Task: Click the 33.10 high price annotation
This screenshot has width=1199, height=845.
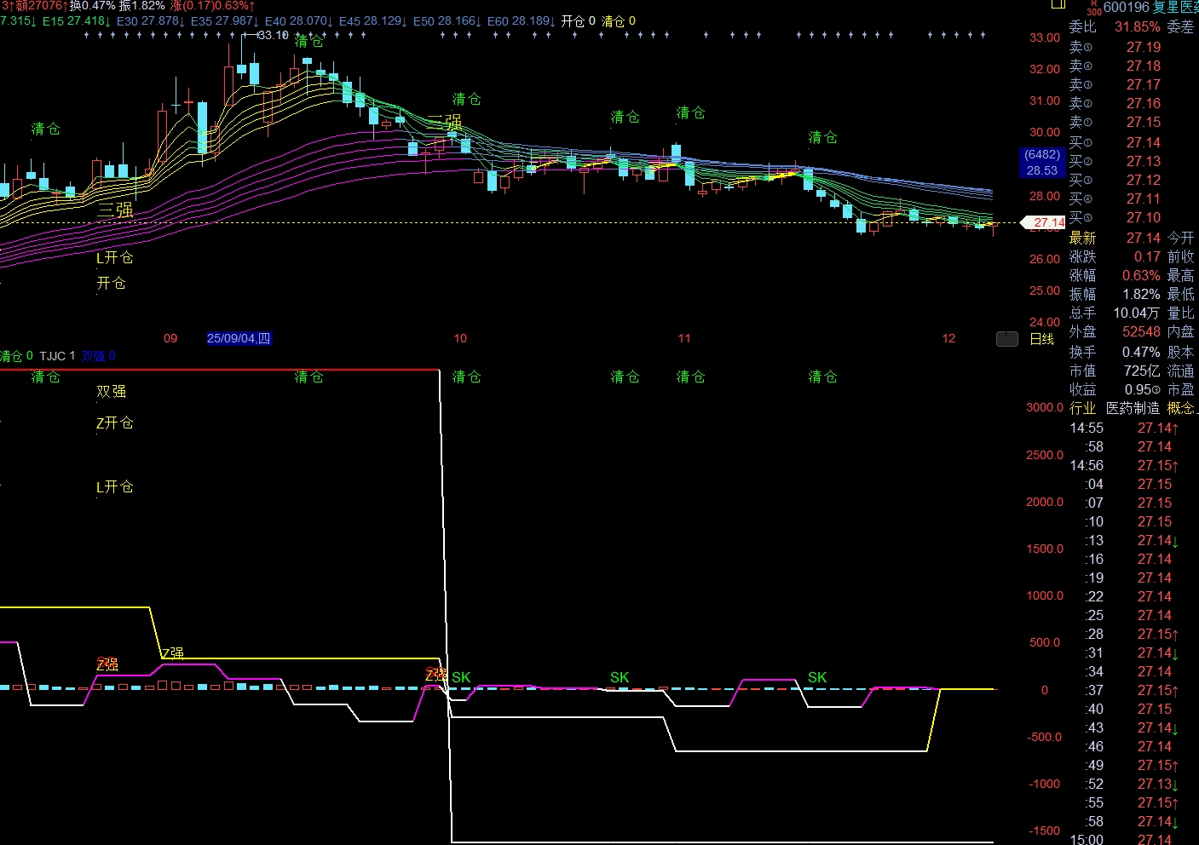Action: (x=273, y=35)
